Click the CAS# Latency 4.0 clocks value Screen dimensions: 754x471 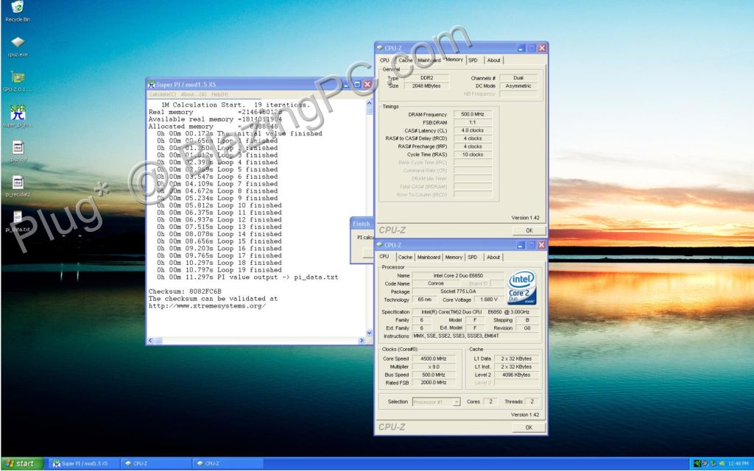click(x=473, y=130)
